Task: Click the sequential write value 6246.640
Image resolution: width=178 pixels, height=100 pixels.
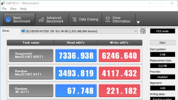Action: point(119,55)
